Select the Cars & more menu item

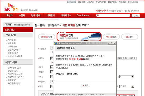(x=83, y=15)
